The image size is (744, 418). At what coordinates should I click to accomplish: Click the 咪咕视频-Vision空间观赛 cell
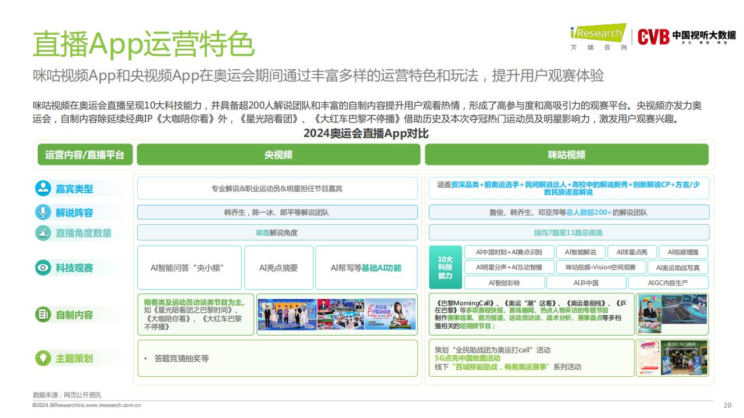coord(600,268)
